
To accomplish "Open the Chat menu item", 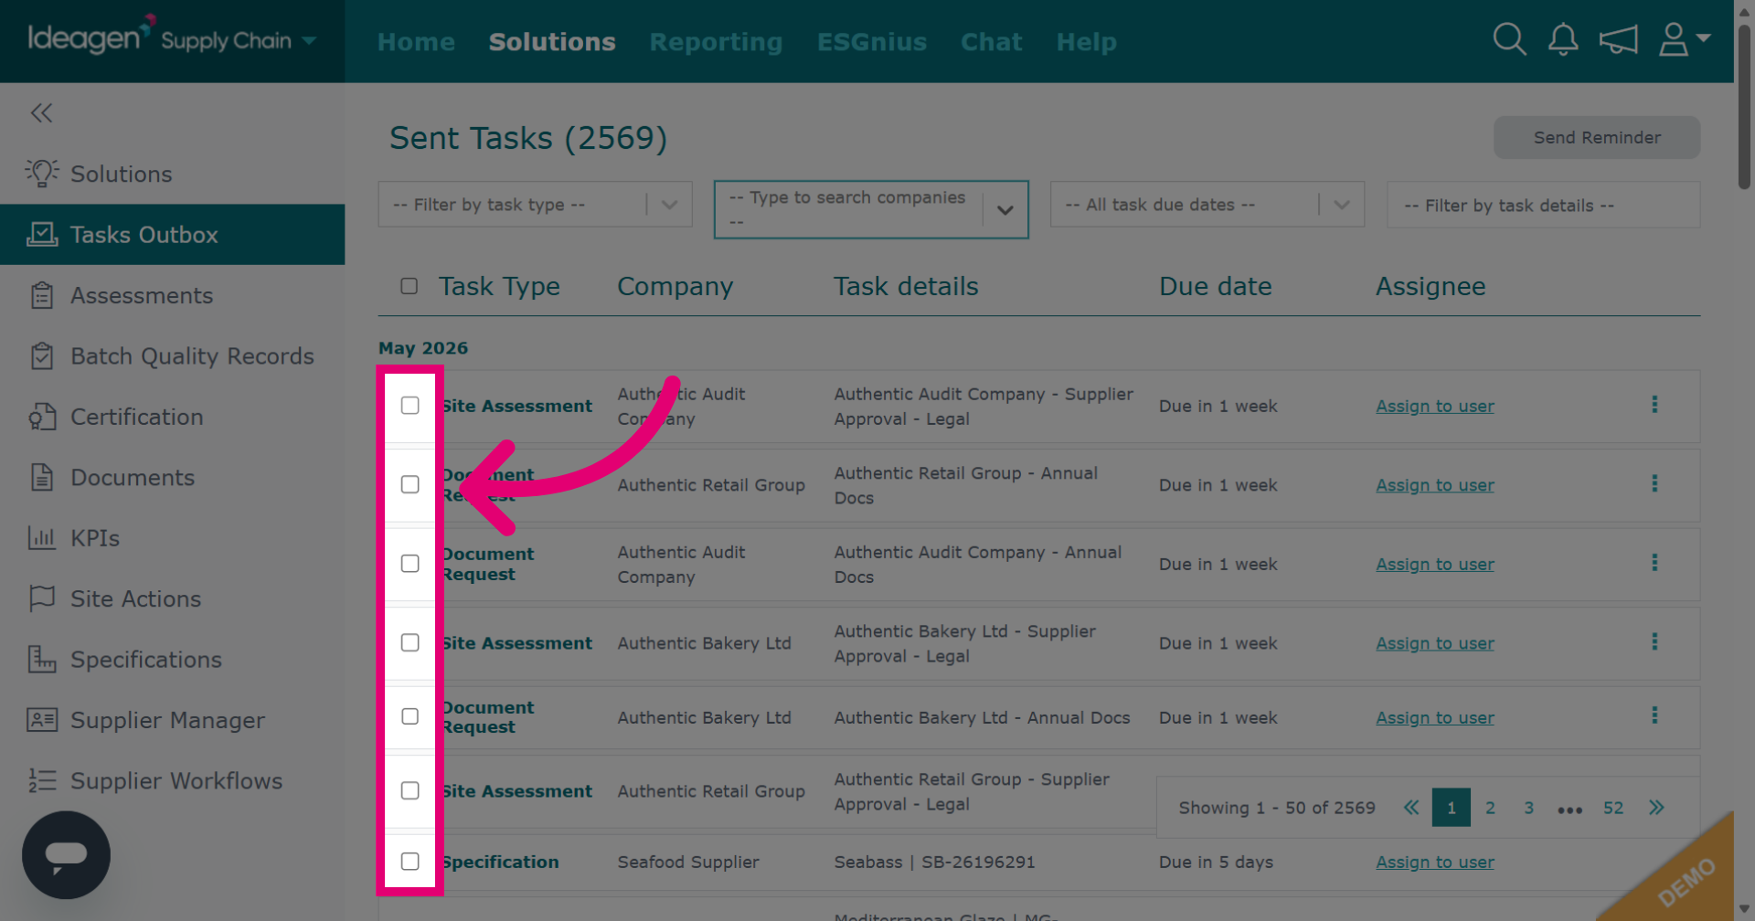I will click(x=991, y=42).
